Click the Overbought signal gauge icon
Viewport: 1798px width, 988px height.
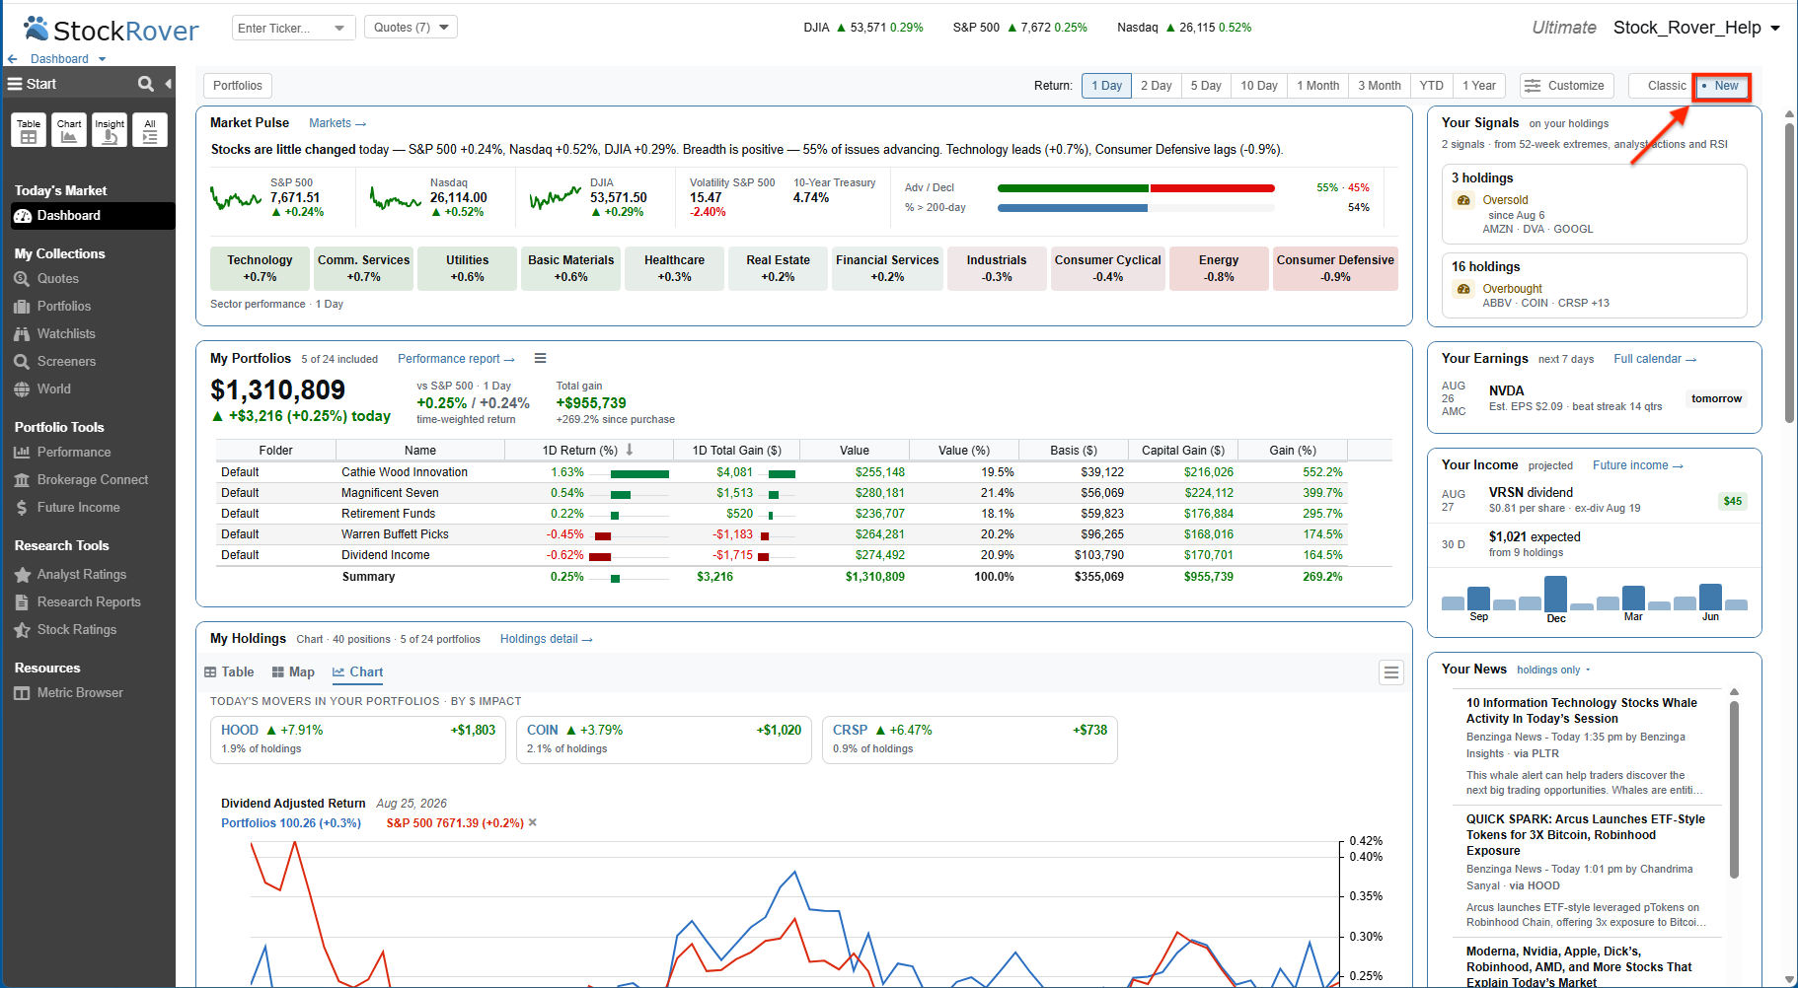coord(1463,289)
